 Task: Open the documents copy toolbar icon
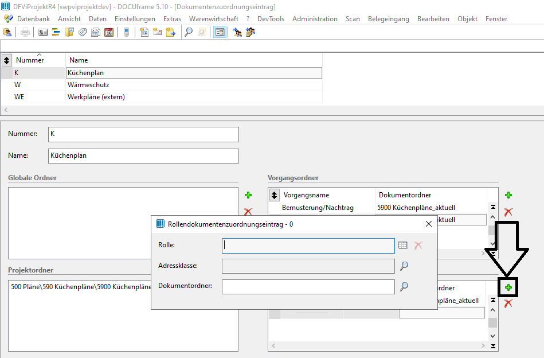(96, 33)
